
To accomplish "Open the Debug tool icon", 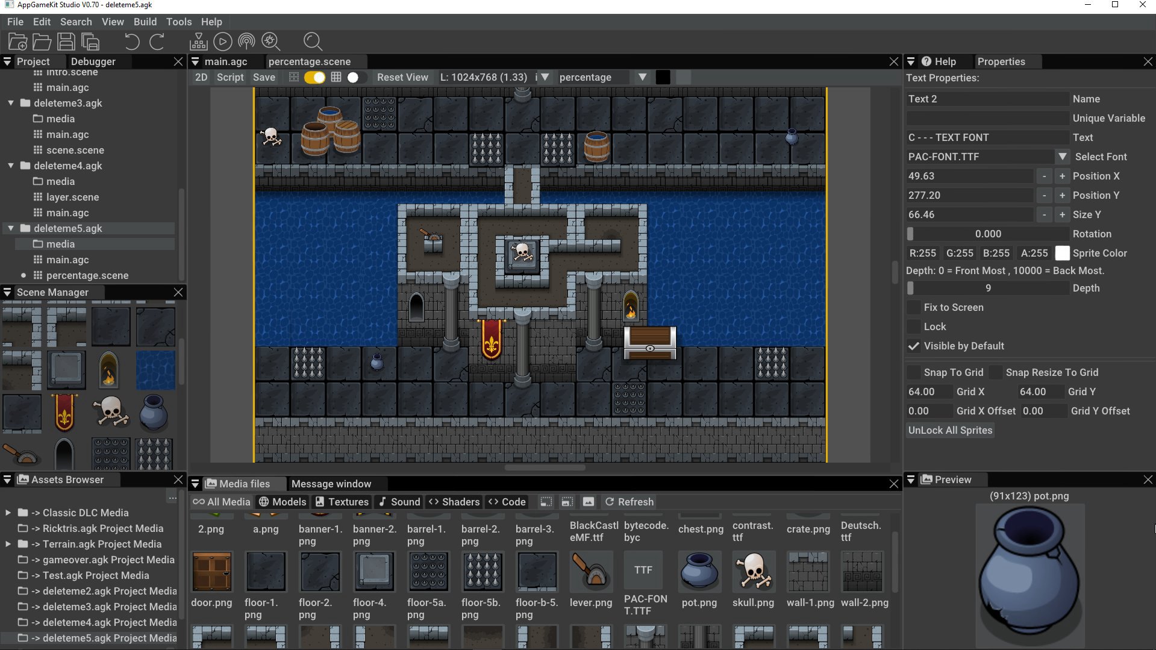I will (271, 42).
